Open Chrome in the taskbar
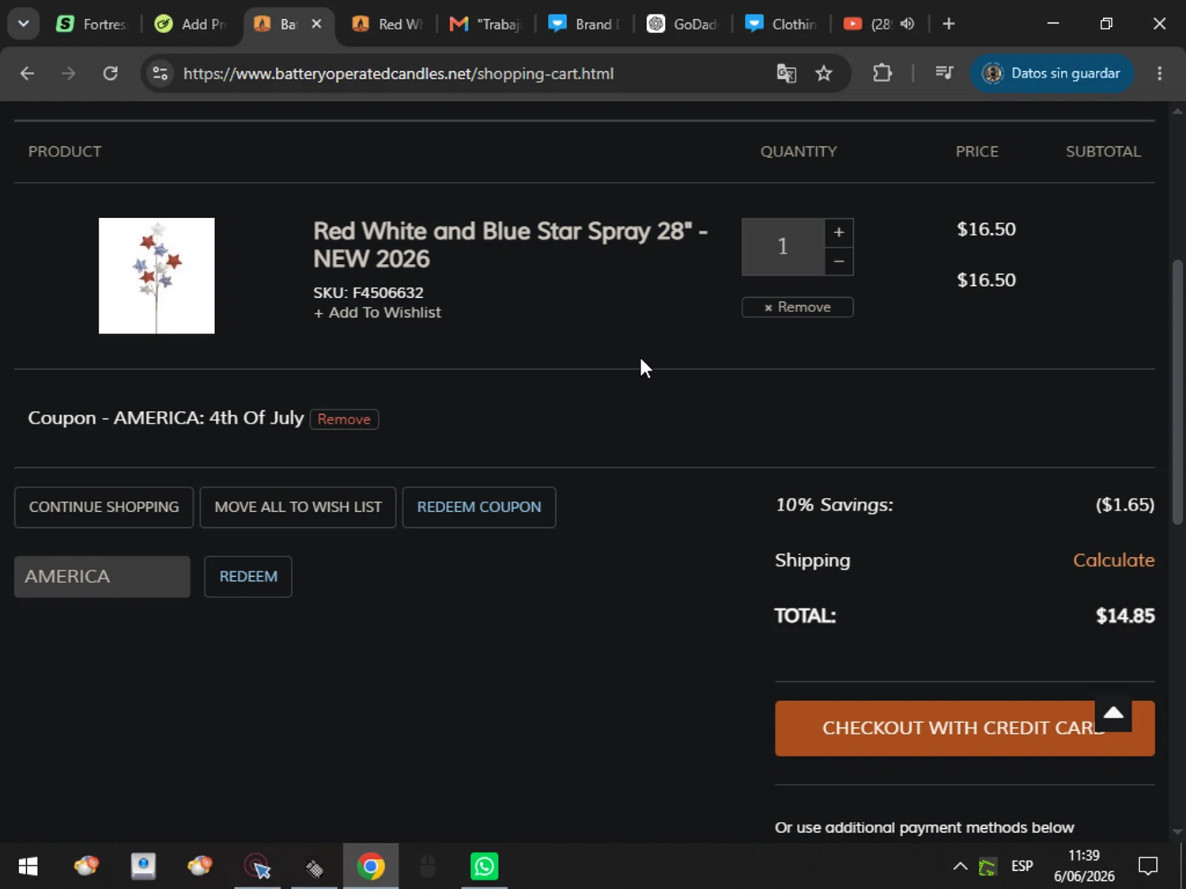The image size is (1186, 889). 371,867
